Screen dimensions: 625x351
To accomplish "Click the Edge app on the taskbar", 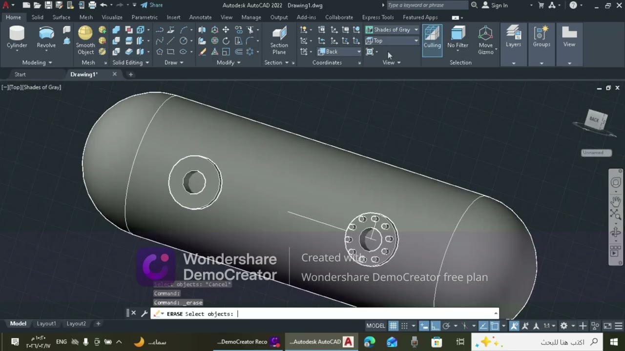I will tap(370, 342).
